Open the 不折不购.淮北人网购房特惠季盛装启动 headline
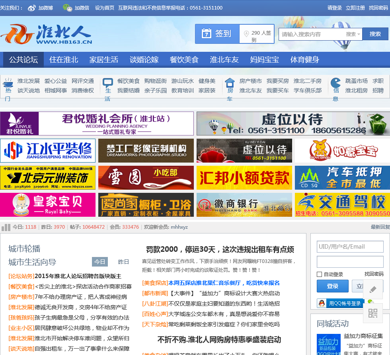This screenshot has height=355, width=390. pos(219,339)
